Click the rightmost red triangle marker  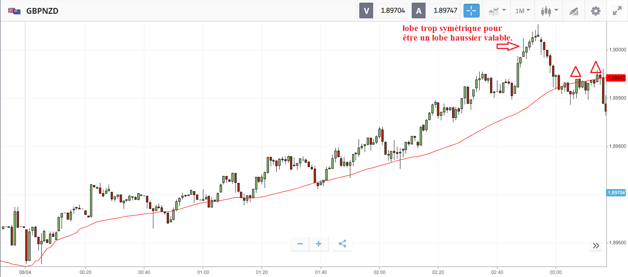tap(595, 68)
